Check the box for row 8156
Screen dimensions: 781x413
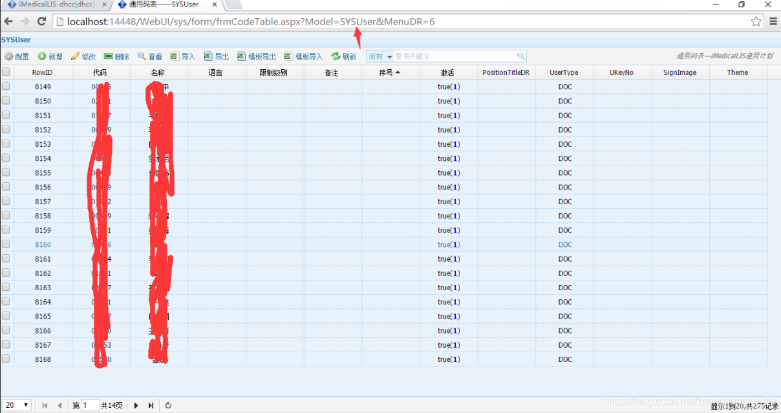pos(6,187)
